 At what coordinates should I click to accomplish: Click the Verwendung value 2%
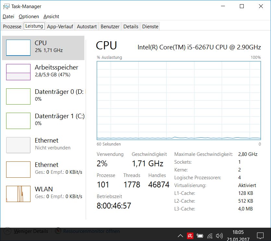(x=102, y=163)
